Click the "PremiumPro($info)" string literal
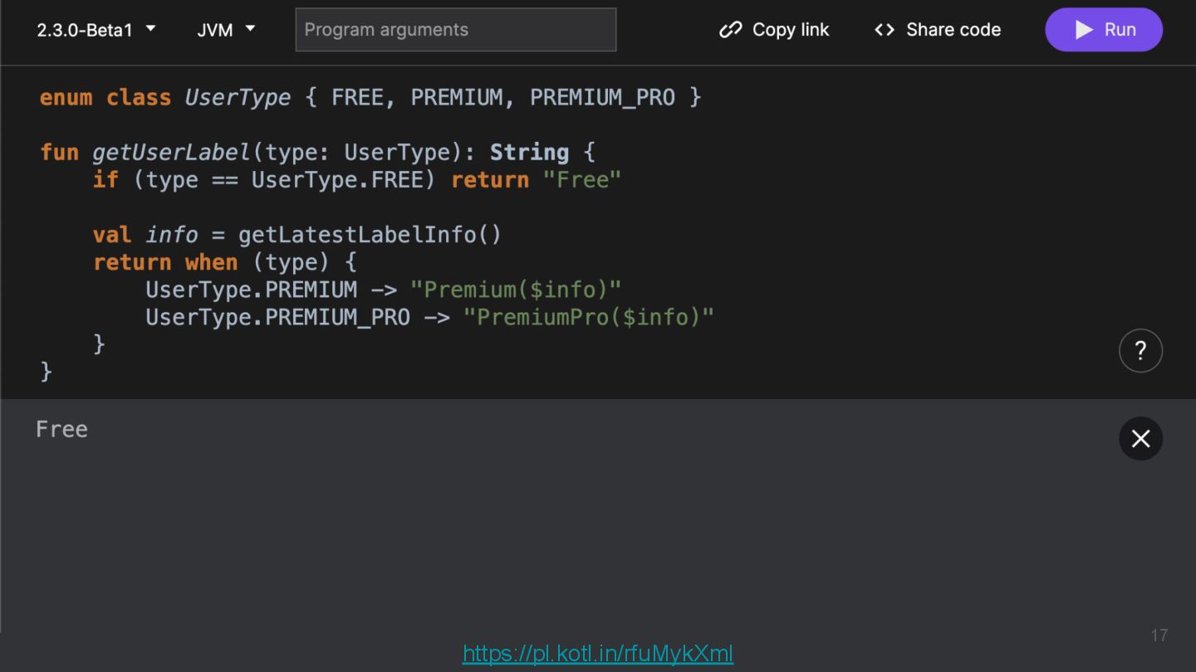 (588, 317)
